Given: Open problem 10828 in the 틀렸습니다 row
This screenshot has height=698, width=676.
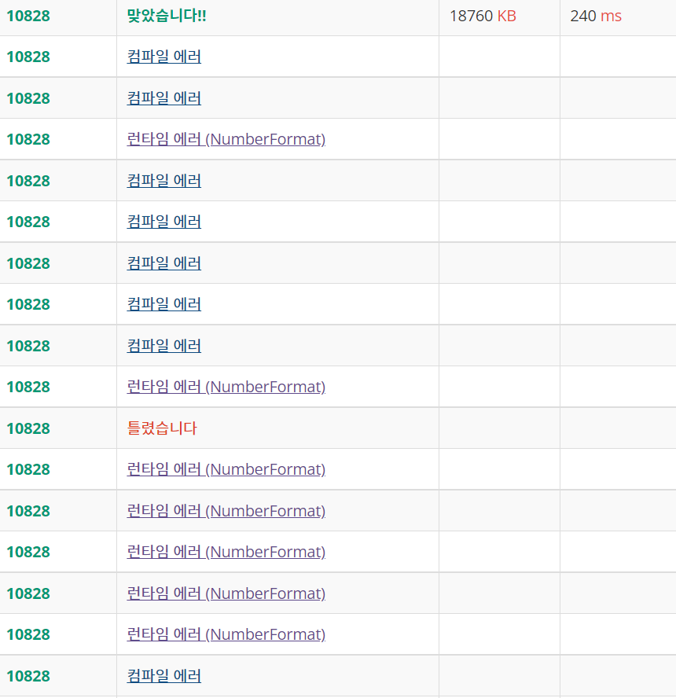Looking at the screenshot, I should (x=28, y=428).
